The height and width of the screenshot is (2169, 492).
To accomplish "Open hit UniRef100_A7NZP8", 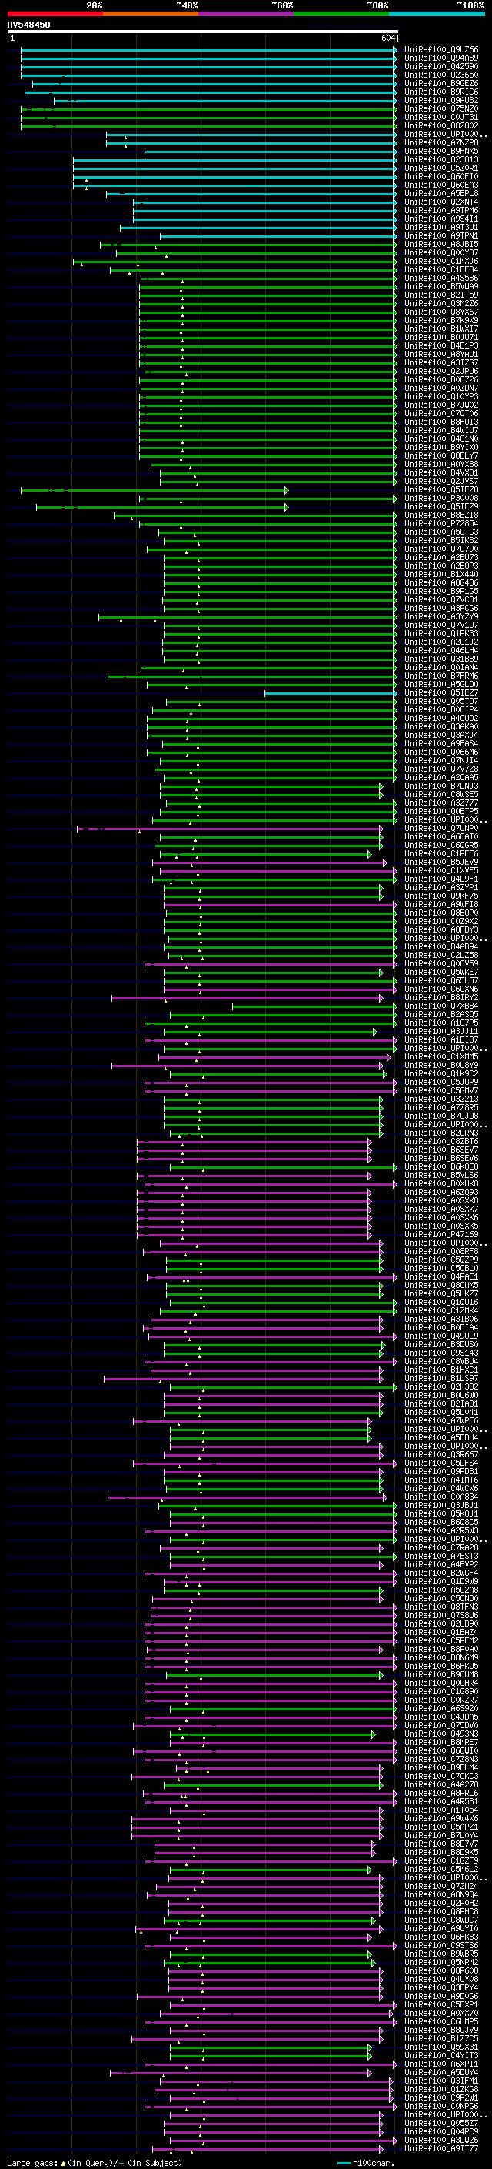I will coord(440,143).
